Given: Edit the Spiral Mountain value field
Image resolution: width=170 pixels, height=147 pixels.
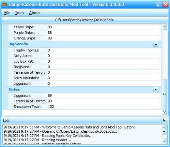Looking at the screenshot, I should pos(104,78).
